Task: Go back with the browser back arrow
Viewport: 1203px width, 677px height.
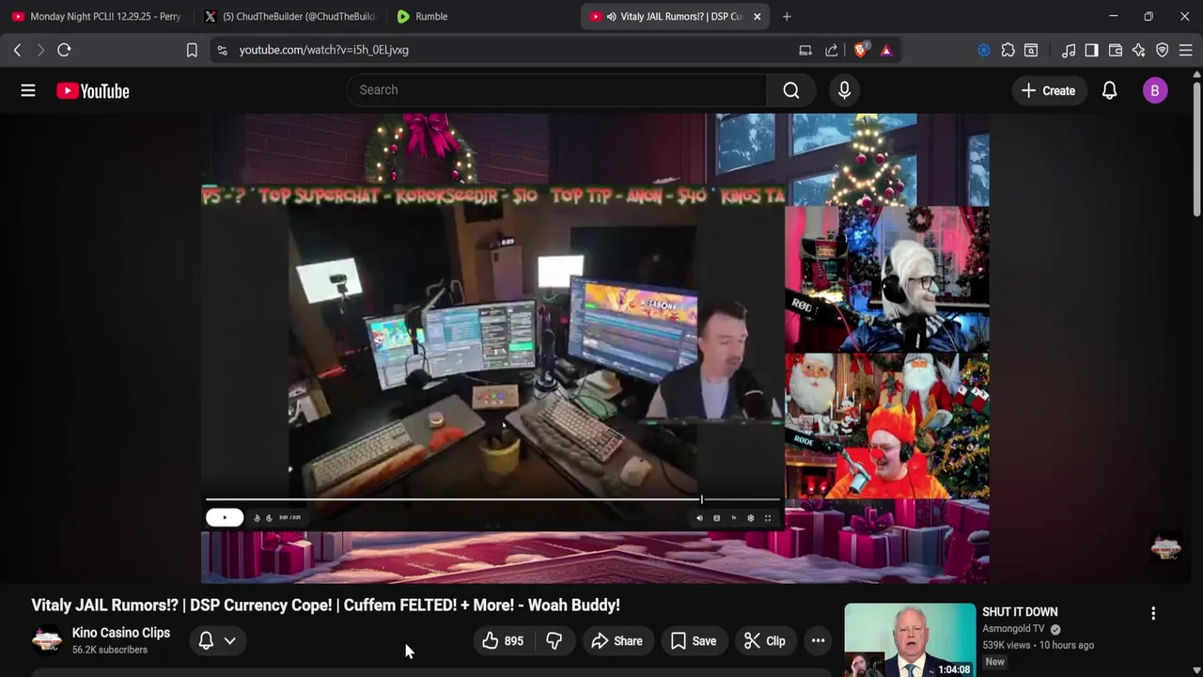Action: coord(17,50)
